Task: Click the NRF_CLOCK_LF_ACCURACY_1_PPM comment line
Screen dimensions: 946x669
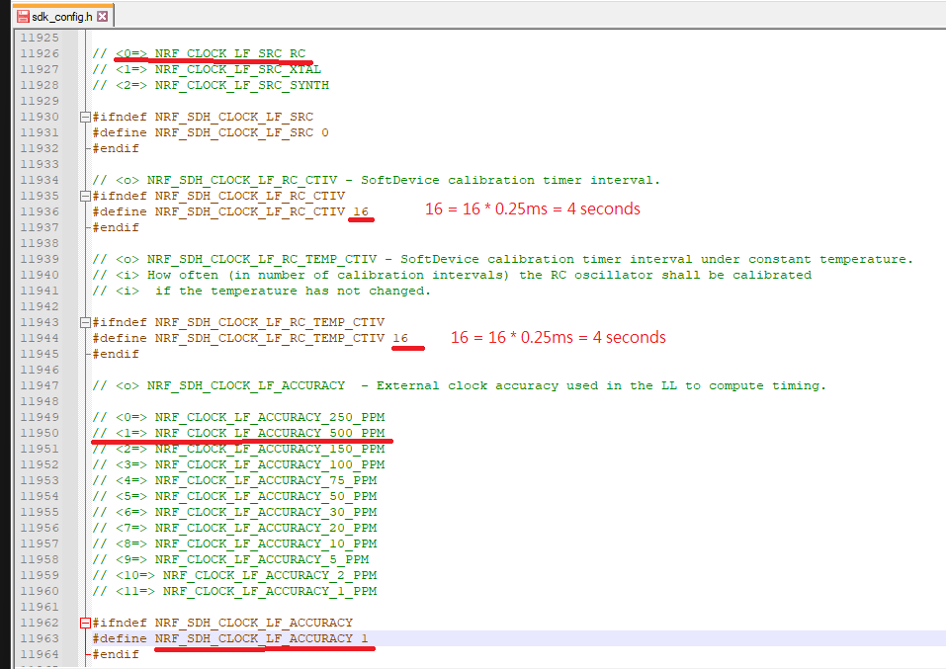Action: (x=269, y=591)
